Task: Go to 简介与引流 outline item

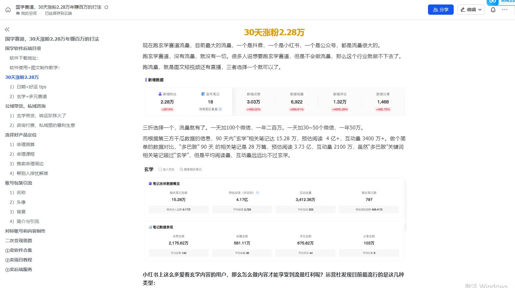Action: [x=24, y=221]
